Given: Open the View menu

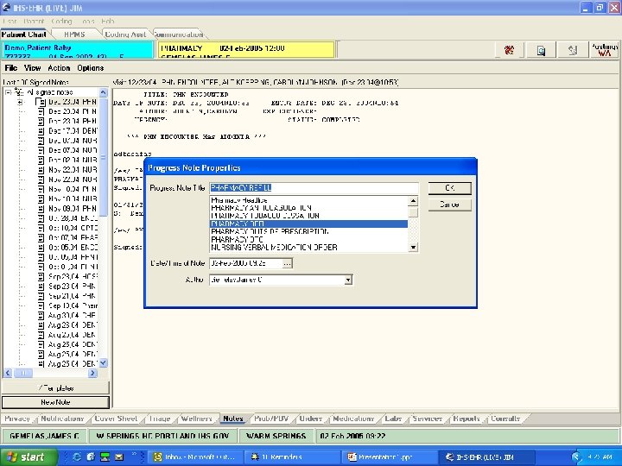Looking at the screenshot, I should [32, 68].
